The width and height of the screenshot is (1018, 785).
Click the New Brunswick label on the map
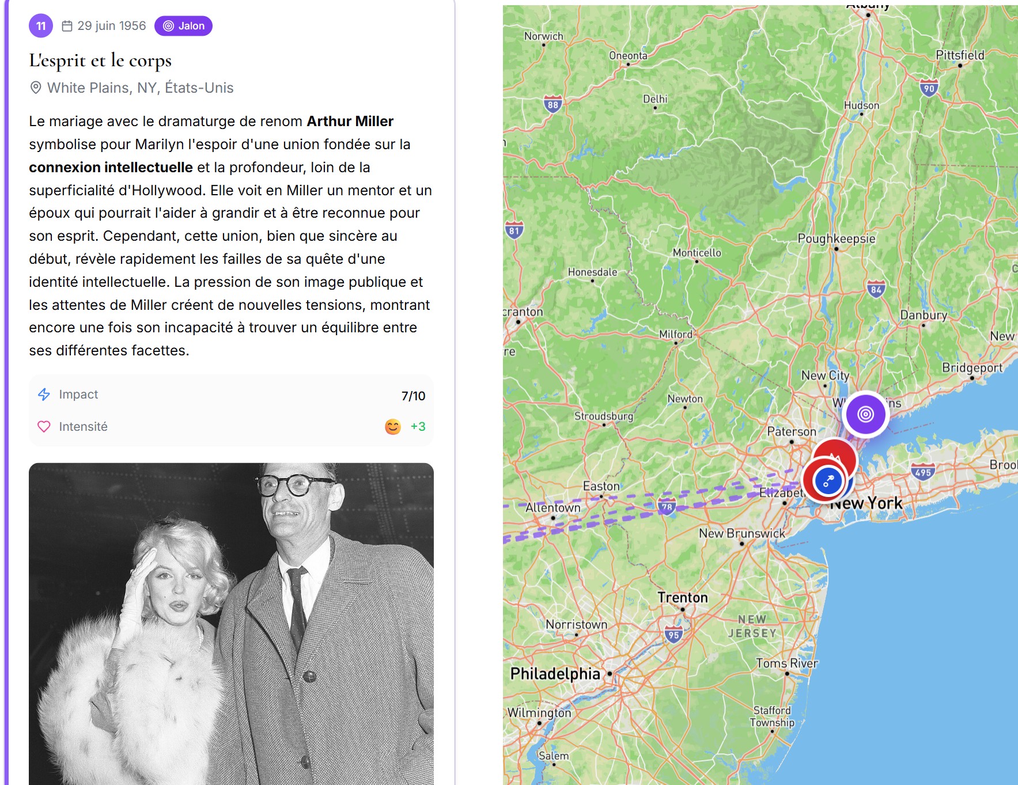tap(742, 533)
